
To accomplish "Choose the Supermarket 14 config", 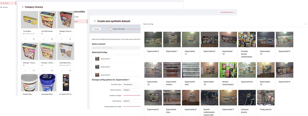I will pyautogui.click(x=228, y=46).
